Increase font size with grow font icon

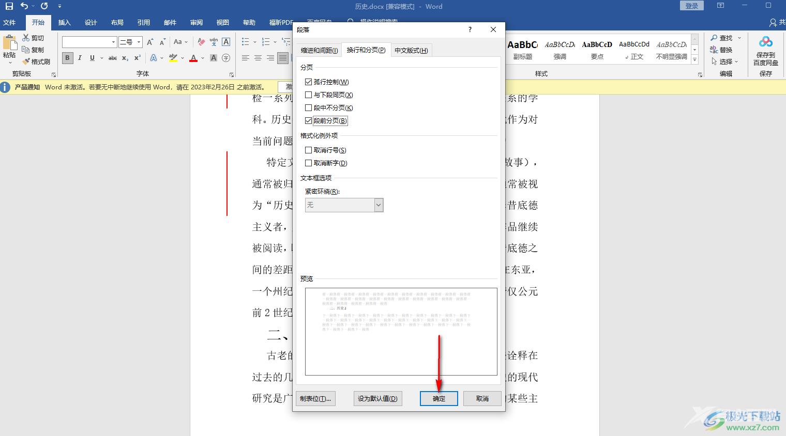click(x=150, y=42)
